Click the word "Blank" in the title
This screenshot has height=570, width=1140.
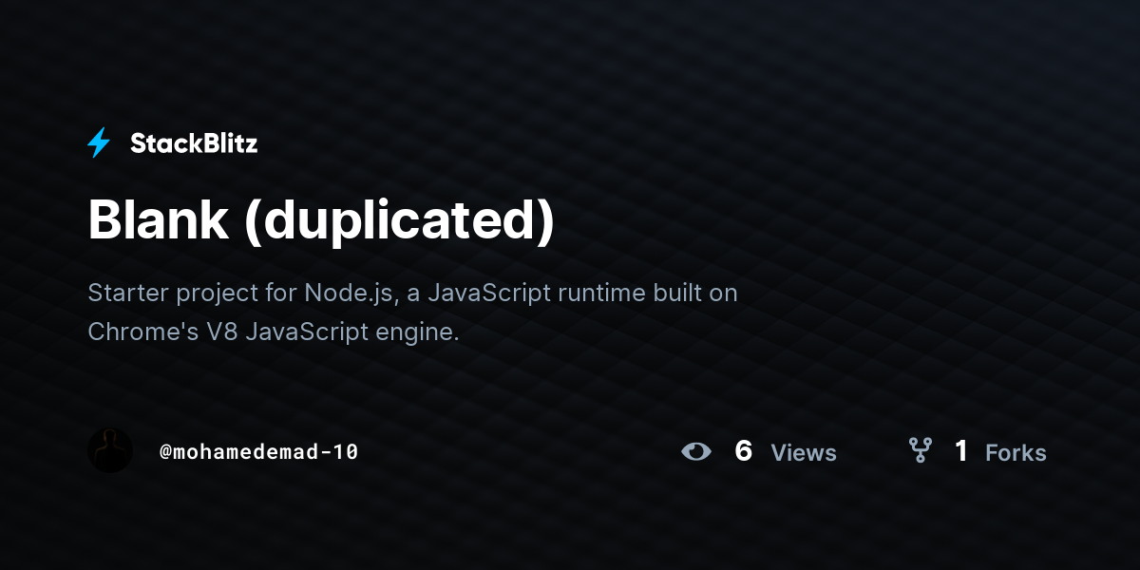click(x=158, y=220)
